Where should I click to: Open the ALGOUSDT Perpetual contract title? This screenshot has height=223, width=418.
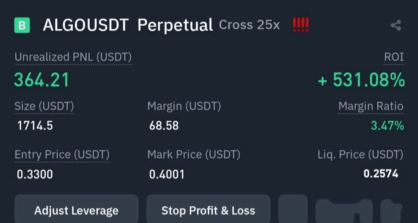(x=128, y=25)
